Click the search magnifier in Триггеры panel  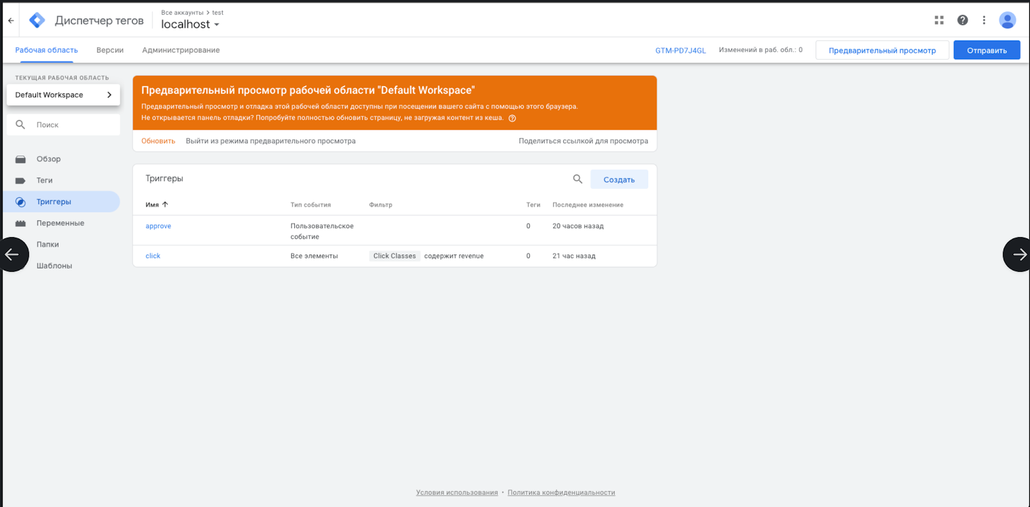click(577, 179)
